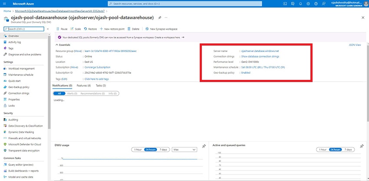This screenshot has height=181, width=369.
Task: Collapse the Essentials section
Action: click(x=63, y=45)
